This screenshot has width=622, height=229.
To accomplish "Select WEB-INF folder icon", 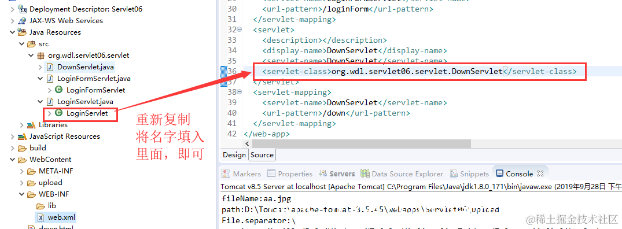I will [x=31, y=194].
